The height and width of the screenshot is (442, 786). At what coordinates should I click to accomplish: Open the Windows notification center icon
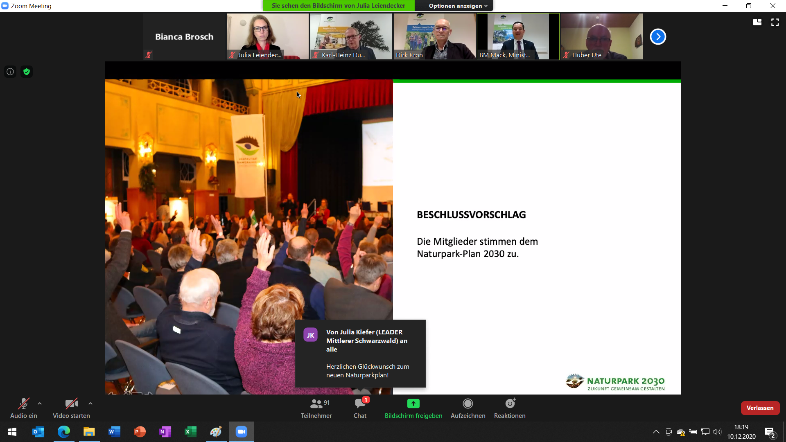click(769, 432)
